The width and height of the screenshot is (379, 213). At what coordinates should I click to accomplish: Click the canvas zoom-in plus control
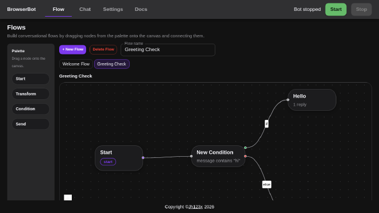point(68,197)
